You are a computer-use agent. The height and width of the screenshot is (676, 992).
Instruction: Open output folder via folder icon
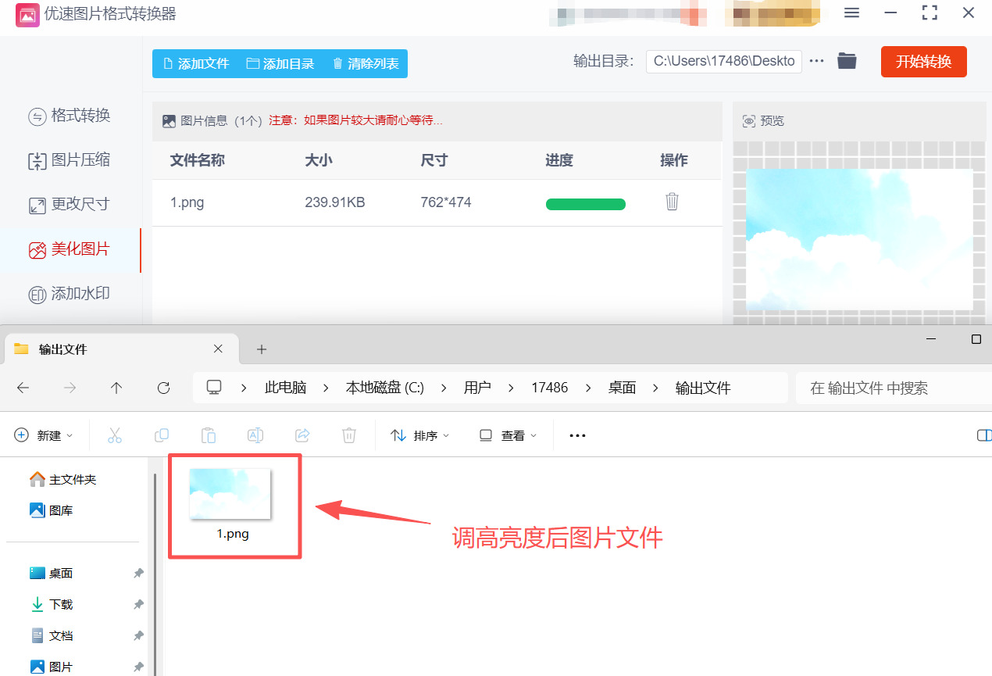(x=847, y=61)
